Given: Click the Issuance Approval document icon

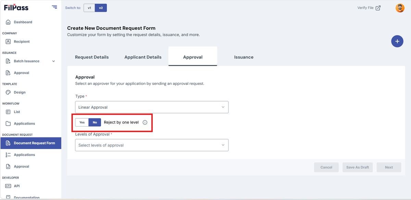Looking at the screenshot, I should [8, 73].
